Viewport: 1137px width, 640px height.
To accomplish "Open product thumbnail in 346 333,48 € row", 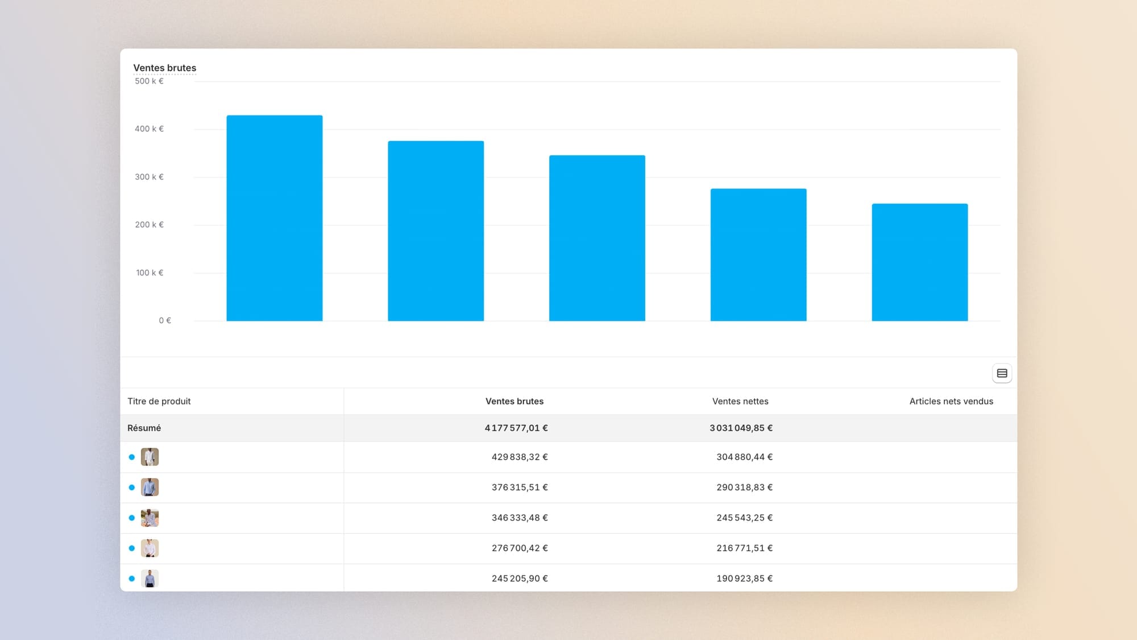I will click(150, 518).
